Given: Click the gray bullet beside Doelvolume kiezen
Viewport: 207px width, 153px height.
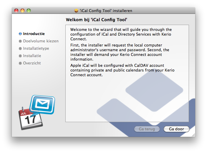Looking at the screenshot, I should point(20,41).
